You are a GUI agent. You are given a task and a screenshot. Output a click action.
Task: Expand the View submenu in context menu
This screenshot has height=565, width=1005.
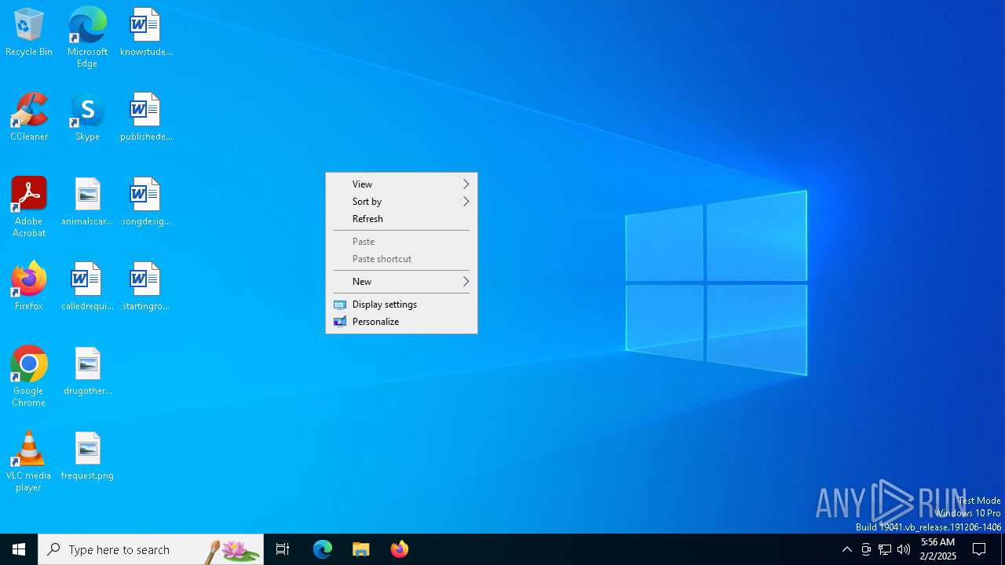pos(401,184)
